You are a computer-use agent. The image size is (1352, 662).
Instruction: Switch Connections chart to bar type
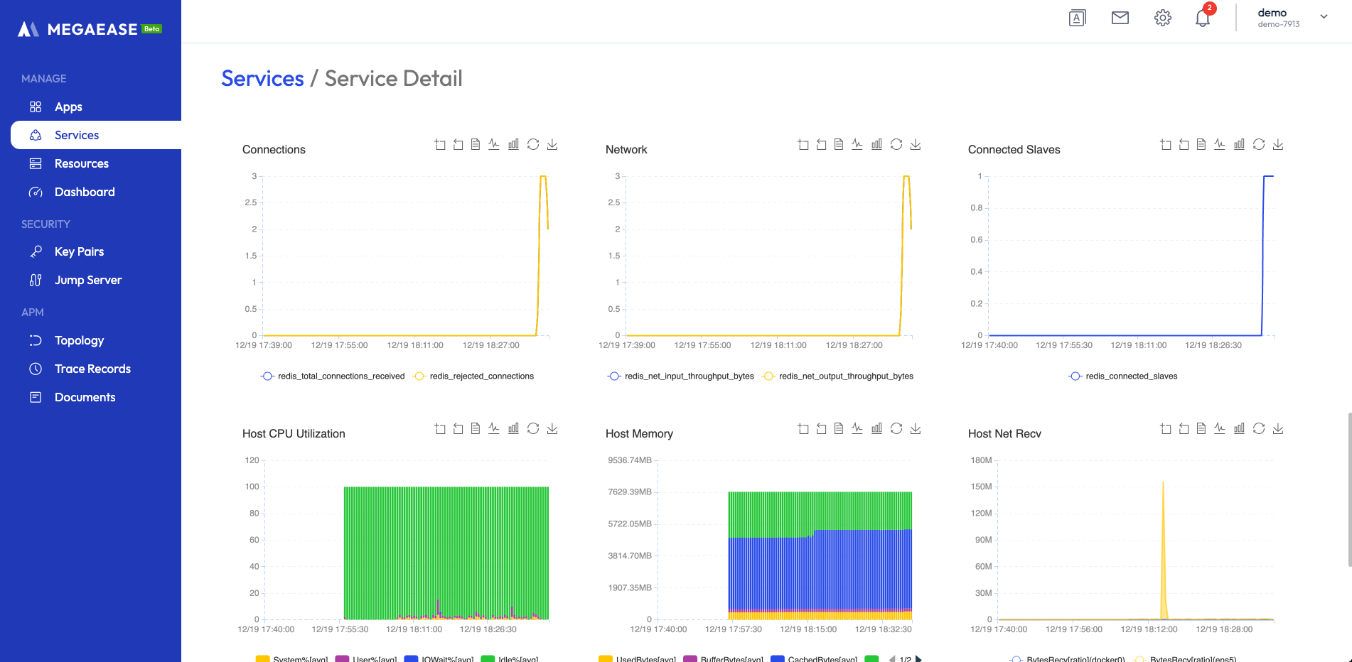click(x=513, y=144)
